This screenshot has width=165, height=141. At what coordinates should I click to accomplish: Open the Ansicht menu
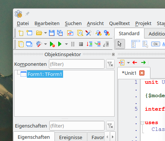point(95,24)
